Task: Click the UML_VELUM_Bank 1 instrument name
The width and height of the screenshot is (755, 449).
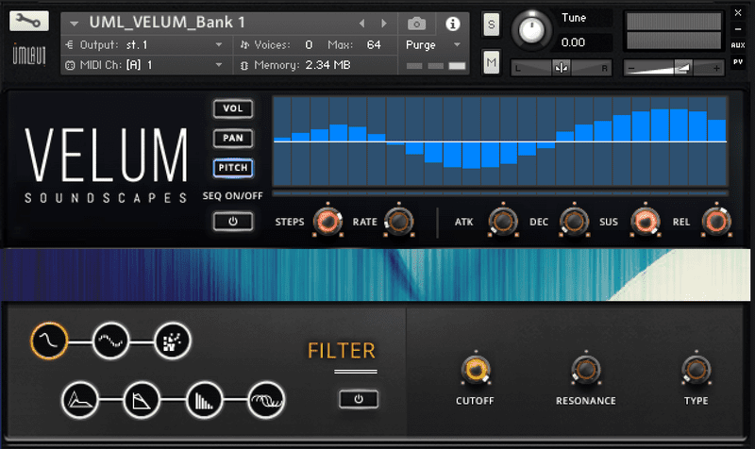Action: (167, 23)
